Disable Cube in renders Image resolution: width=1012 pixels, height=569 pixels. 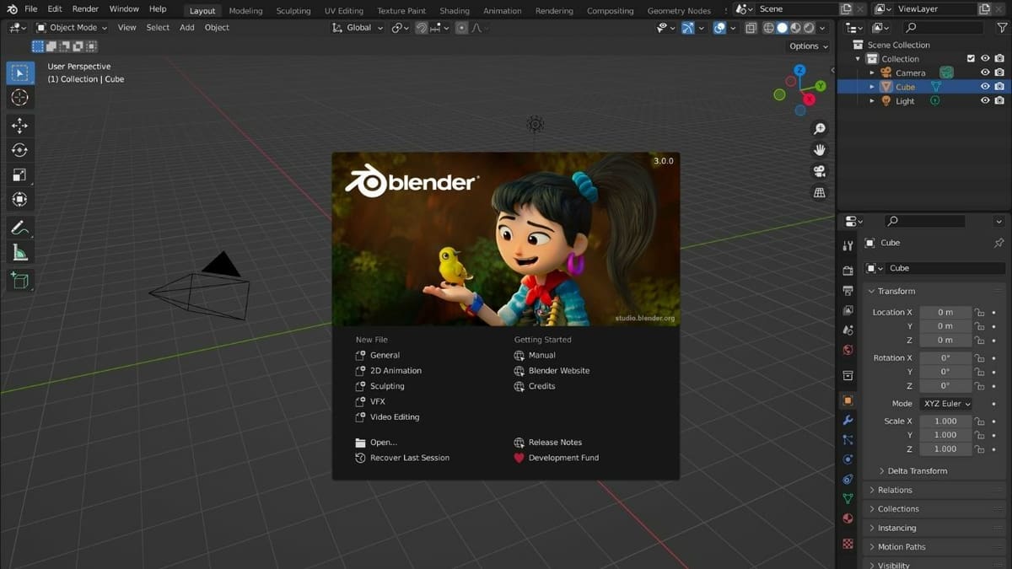coord(999,87)
